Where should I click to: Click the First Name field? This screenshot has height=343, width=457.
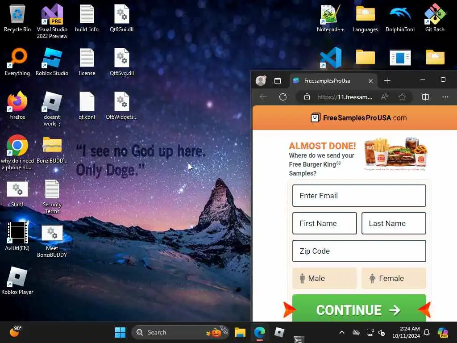[x=324, y=223]
